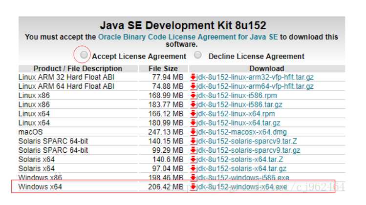Click download arrow icon beside linux-x64.rpm

(x=193, y=113)
